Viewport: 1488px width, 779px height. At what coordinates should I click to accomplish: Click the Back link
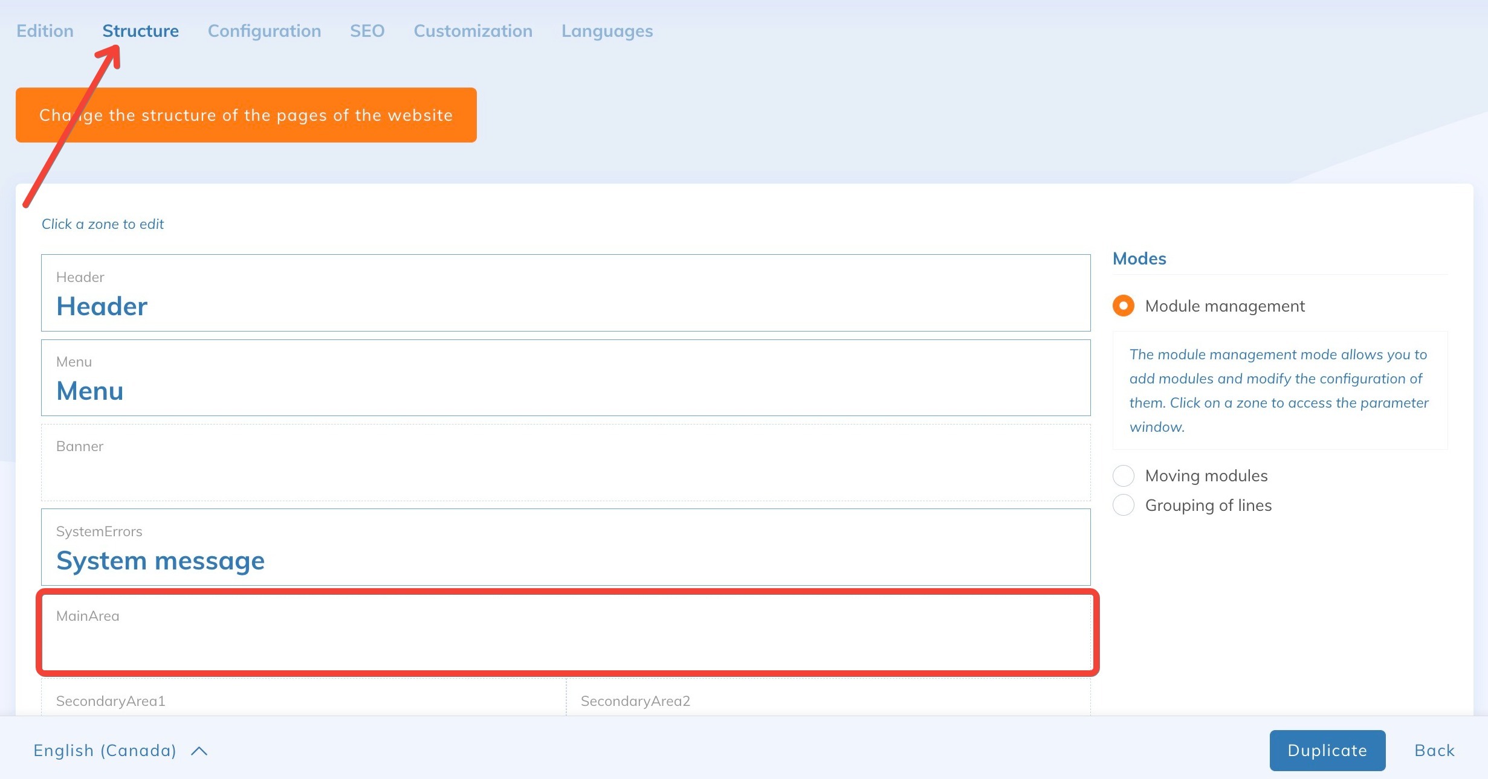pyautogui.click(x=1434, y=751)
